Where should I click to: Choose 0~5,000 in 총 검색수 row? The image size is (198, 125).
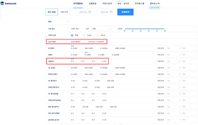tap(74, 48)
